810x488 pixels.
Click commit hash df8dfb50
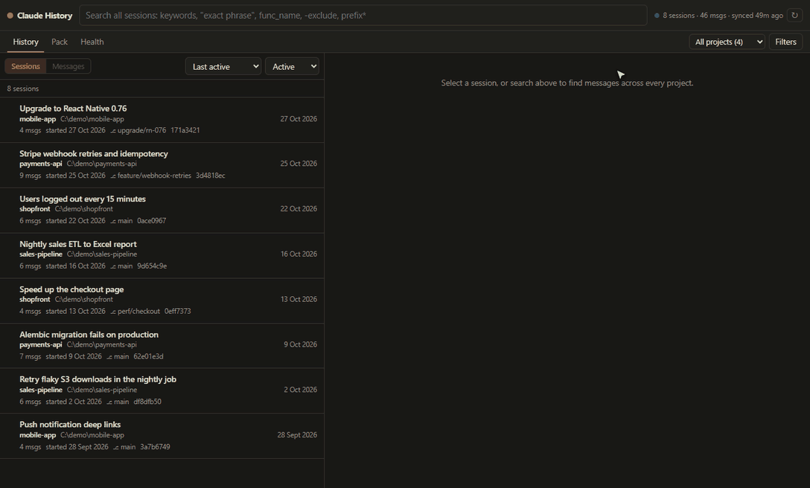[x=147, y=402]
